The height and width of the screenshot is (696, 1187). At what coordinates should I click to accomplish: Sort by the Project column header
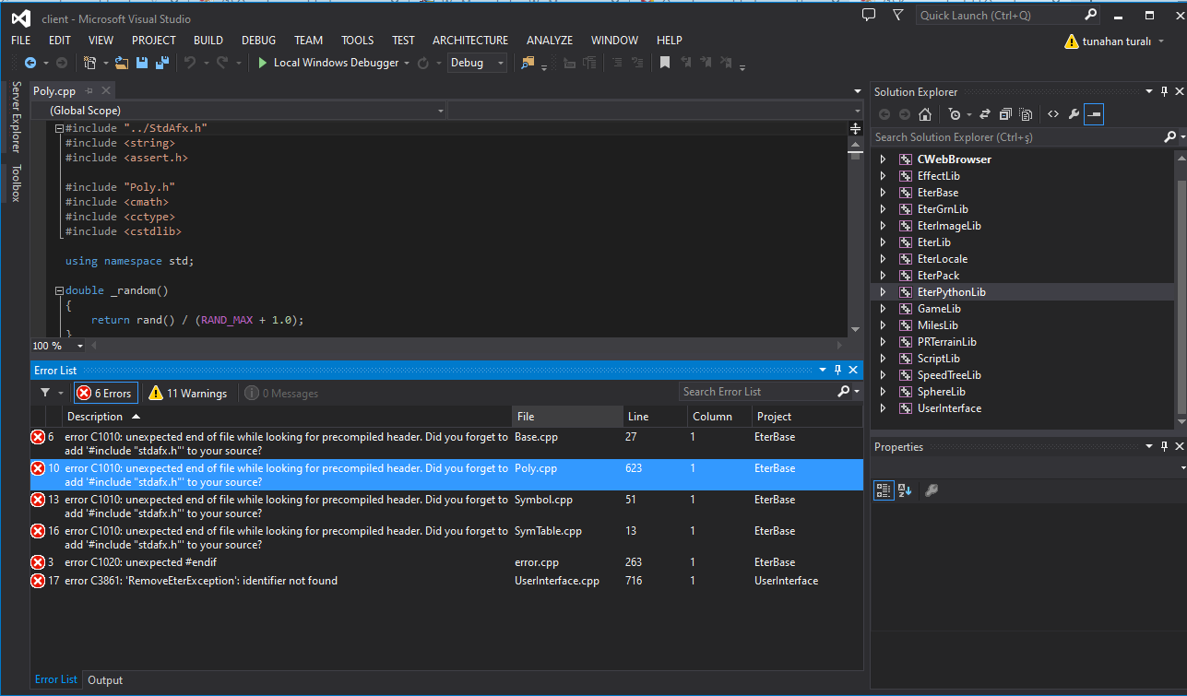pyautogui.click(x=807, y=417)
